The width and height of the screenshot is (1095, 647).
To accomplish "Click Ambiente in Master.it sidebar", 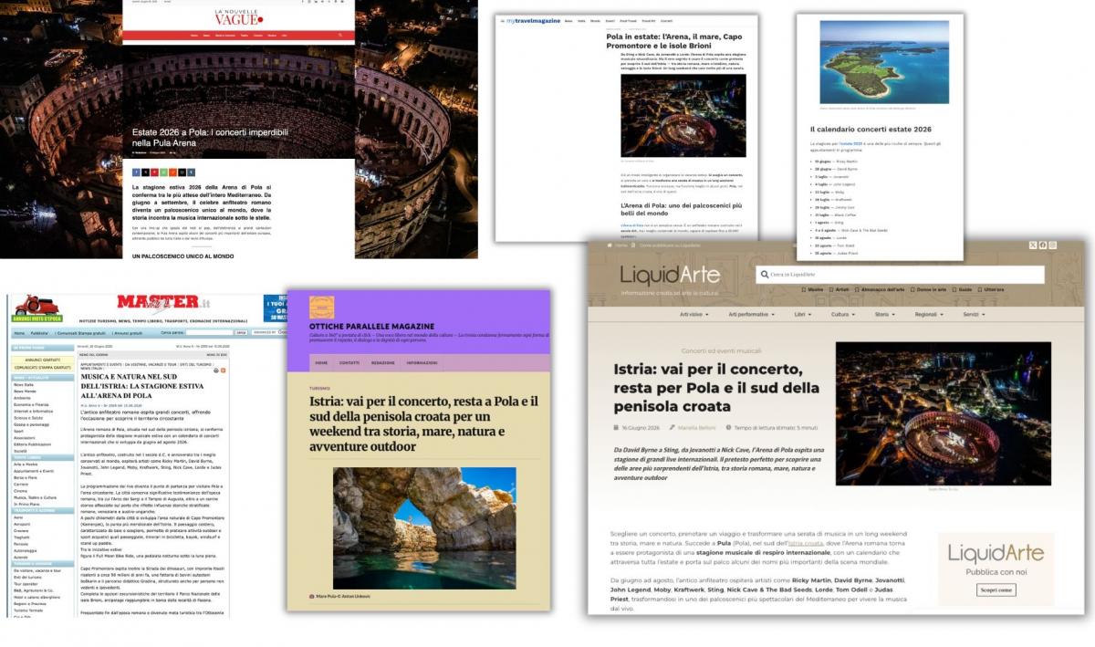I will pyautogui.click(x=22, y=398).
